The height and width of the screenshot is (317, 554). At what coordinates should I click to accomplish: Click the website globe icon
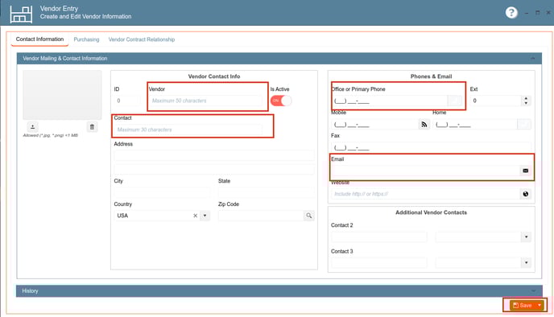click(525, 194)
